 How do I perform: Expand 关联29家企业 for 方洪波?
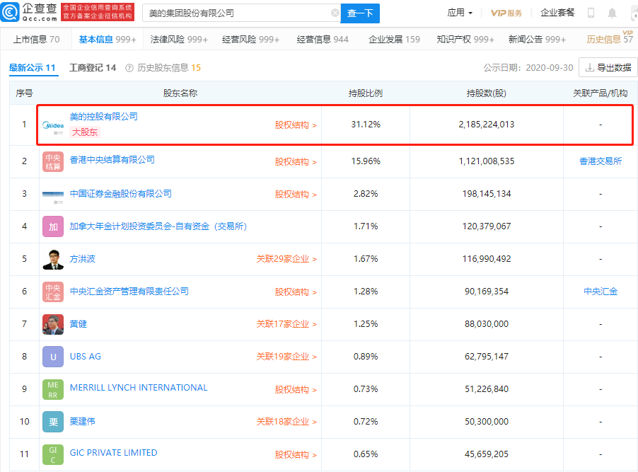pyautogui.click(x=286, y=258)
